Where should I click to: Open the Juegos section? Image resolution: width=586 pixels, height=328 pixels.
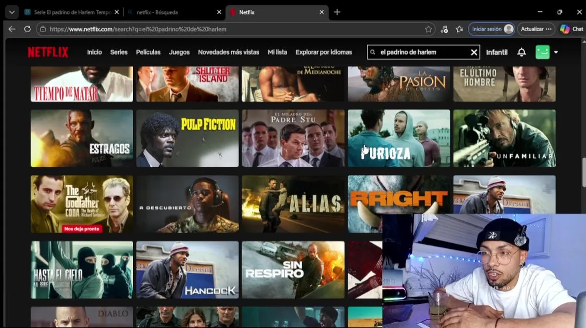(179, 52)
